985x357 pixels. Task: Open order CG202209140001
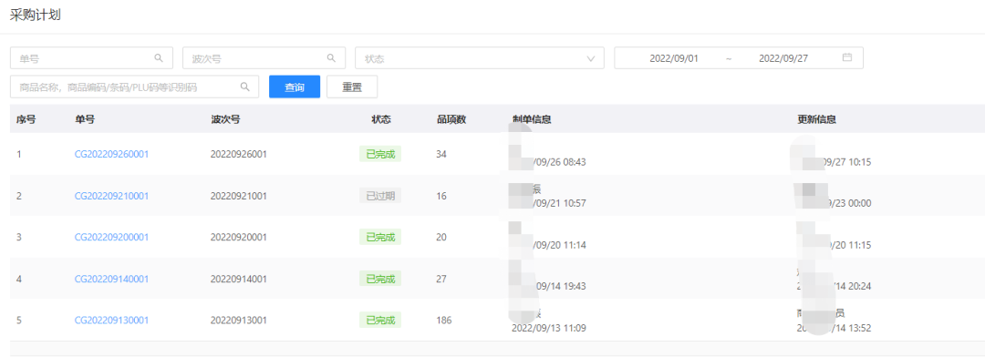[112, 279]
